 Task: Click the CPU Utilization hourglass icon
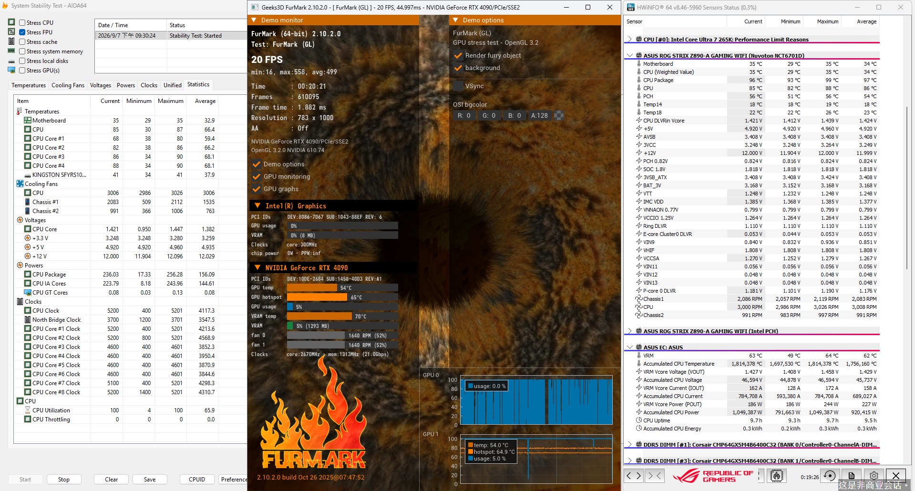tap(28, 410)
